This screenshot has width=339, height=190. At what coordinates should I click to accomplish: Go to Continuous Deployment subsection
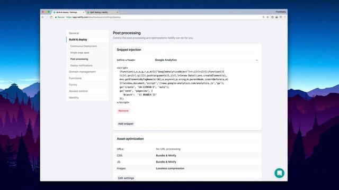click(x=84, y=46)
